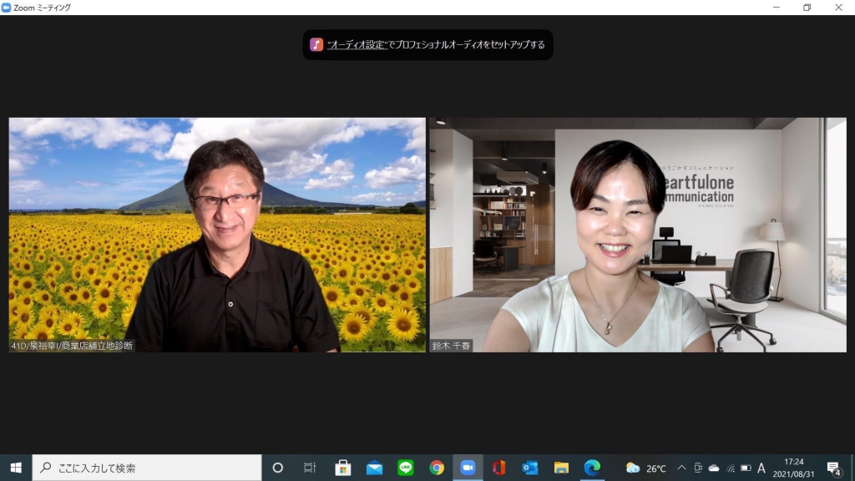
Task: Open Google Chrome from the taskbar
Action: (437, 468)
